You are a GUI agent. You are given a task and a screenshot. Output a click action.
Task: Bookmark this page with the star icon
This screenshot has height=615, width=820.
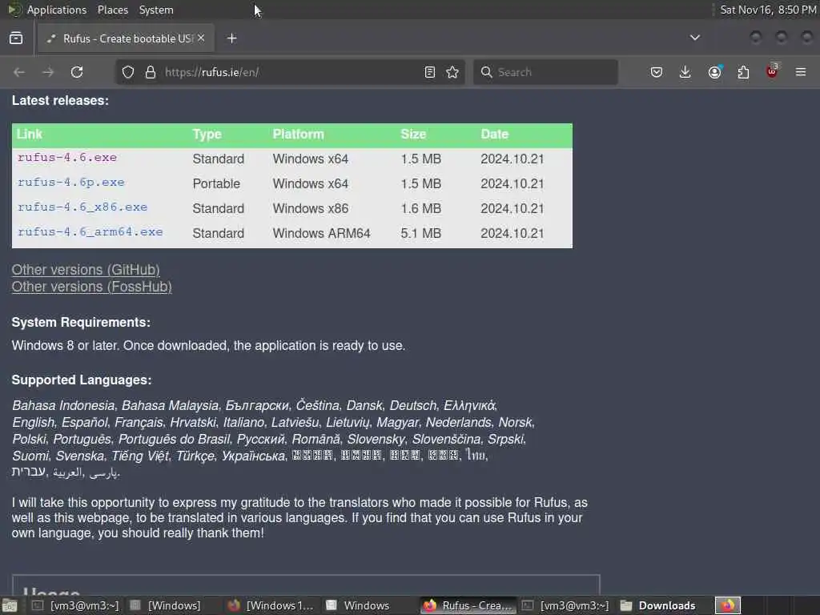(x=453, y=72)
